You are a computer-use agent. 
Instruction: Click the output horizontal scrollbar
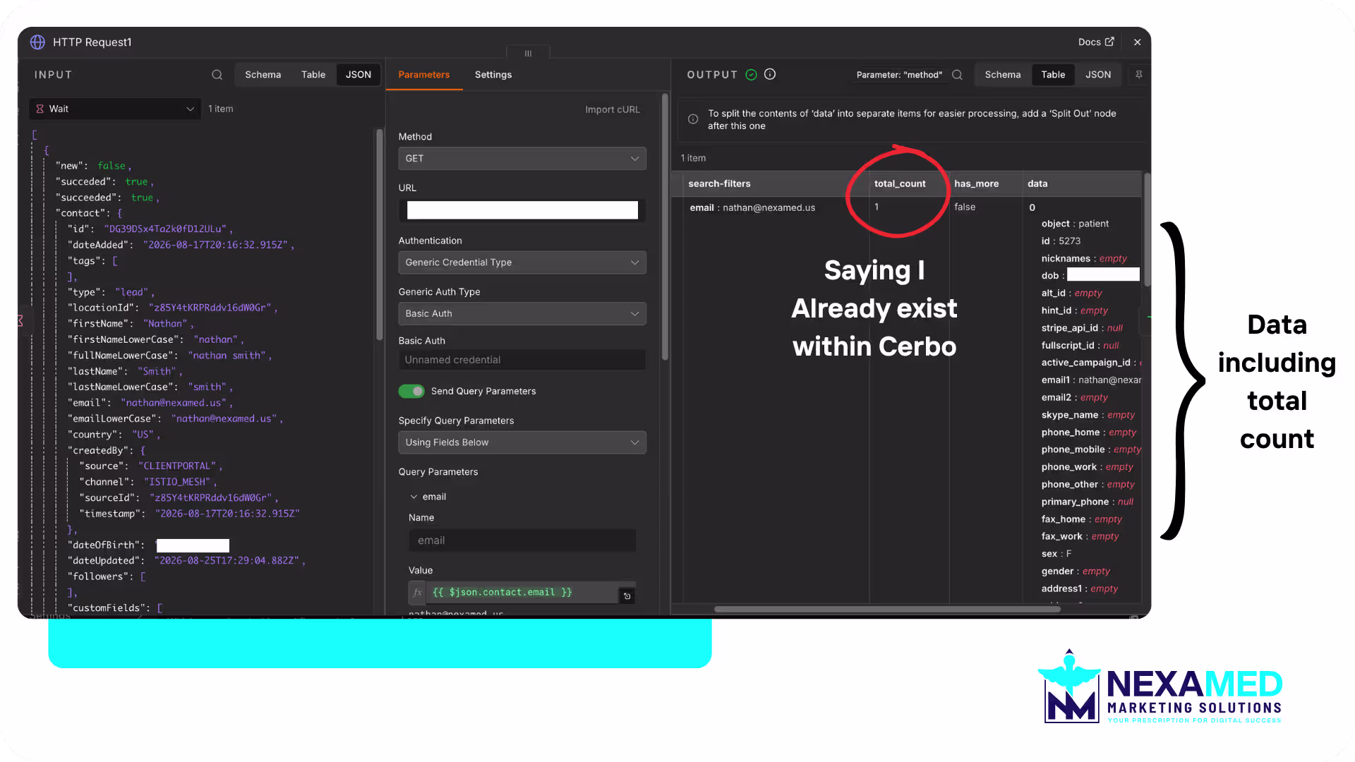pos(886,609)
